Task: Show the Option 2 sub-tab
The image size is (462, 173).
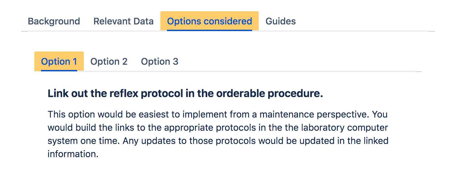Action: [109, 62]
